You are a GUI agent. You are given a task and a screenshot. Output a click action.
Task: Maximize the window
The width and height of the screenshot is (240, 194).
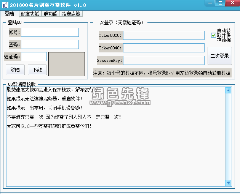click(x=220, y=3)
